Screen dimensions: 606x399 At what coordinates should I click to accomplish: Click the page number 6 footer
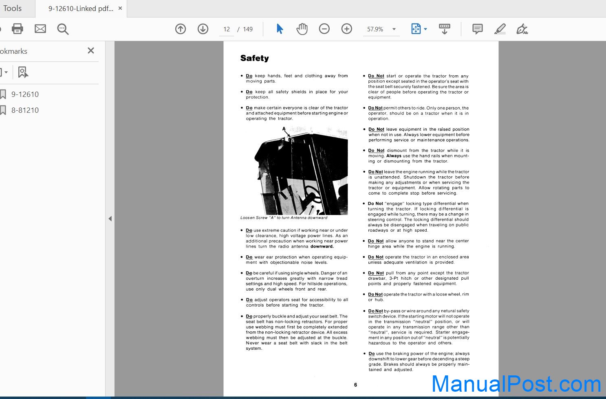click(x=355, y=385)
